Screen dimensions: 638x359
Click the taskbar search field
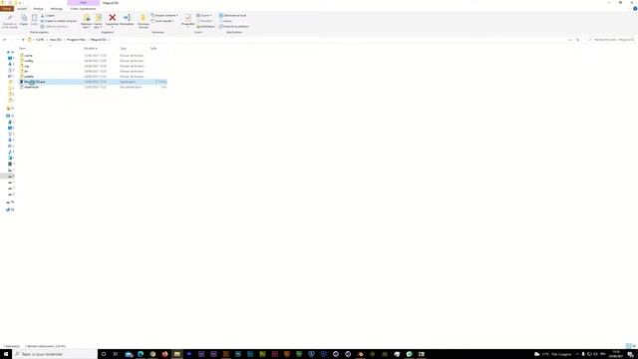click(56, 354)
